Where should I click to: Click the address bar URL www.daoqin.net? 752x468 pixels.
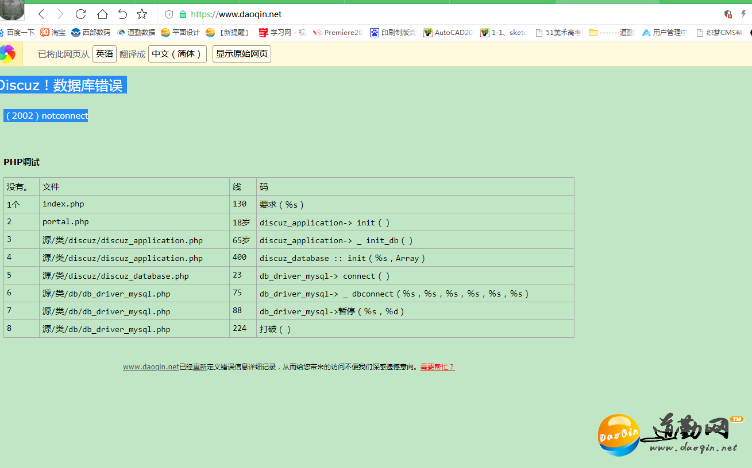pos(236,14)
